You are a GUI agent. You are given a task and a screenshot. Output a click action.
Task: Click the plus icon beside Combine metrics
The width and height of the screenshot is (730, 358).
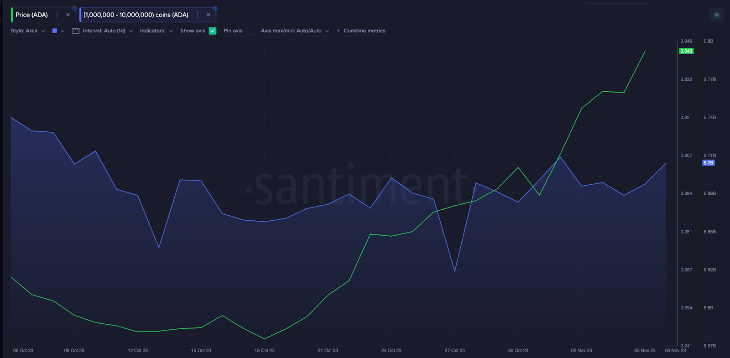(x=338, y=31)
